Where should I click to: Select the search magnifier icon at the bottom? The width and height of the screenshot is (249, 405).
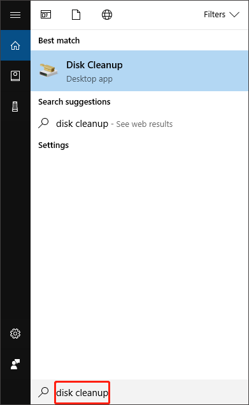point(43,392)
